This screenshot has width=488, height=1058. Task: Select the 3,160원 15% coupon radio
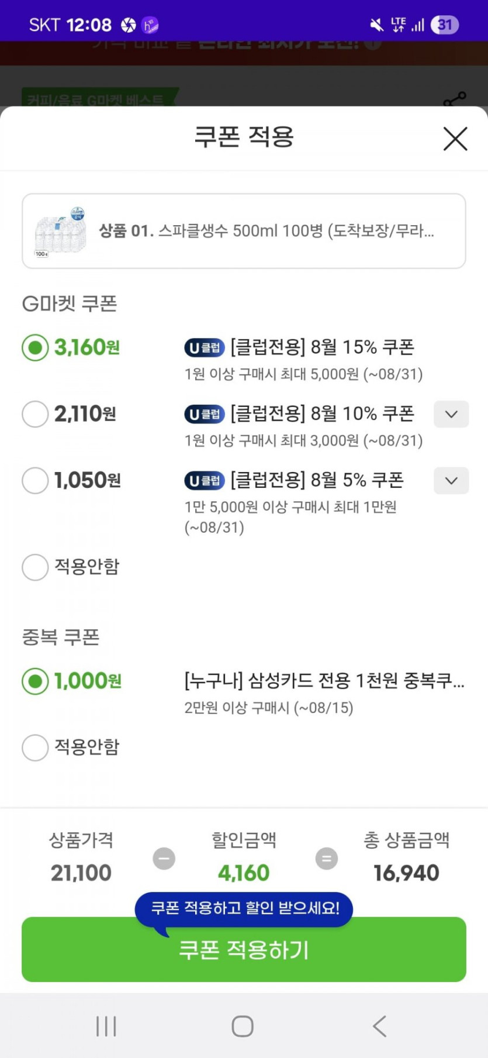(35, 348)
